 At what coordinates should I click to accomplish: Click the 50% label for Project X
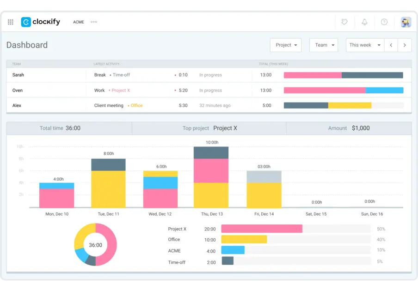381,229
